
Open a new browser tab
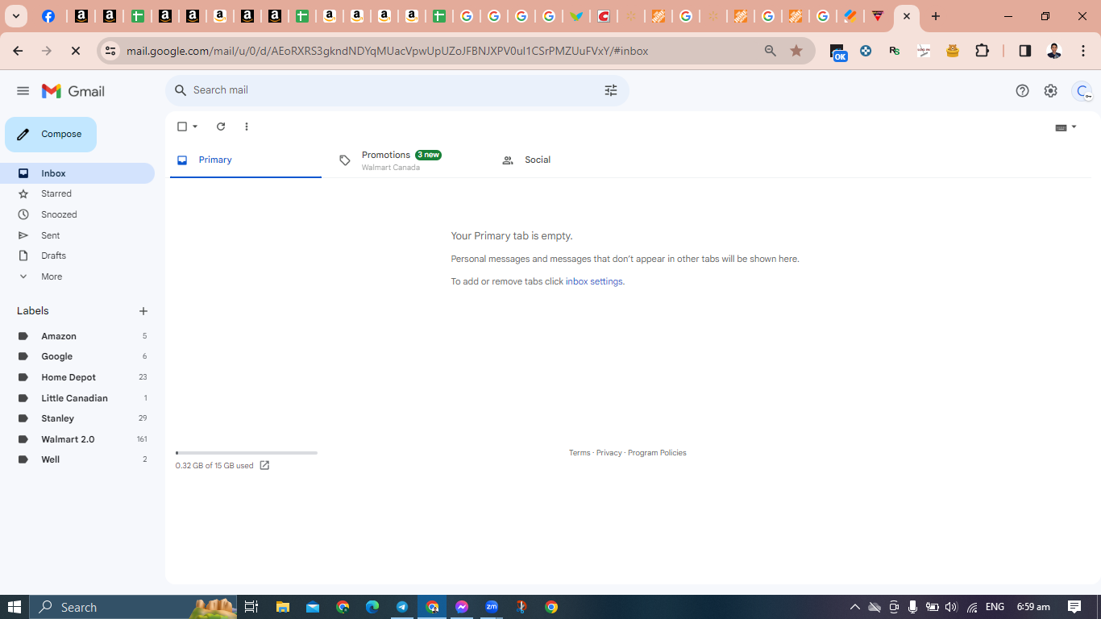click(936, 16)
